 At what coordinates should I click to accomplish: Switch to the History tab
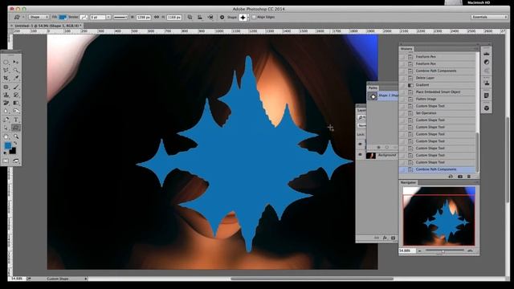coord(406,49)
